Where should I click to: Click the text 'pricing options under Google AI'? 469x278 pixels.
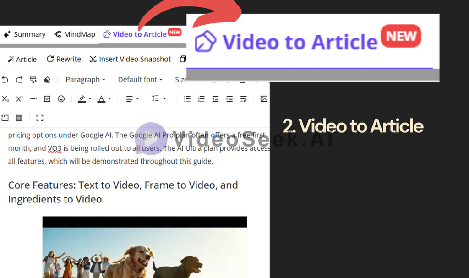tap(60, 135)
